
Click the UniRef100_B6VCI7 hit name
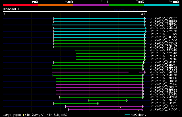[163, 56]
